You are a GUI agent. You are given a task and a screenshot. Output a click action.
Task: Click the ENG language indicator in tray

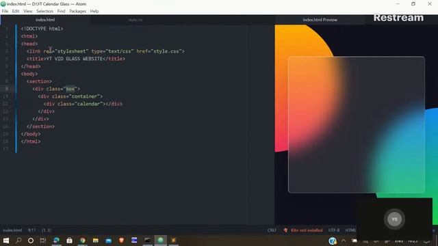399,241
